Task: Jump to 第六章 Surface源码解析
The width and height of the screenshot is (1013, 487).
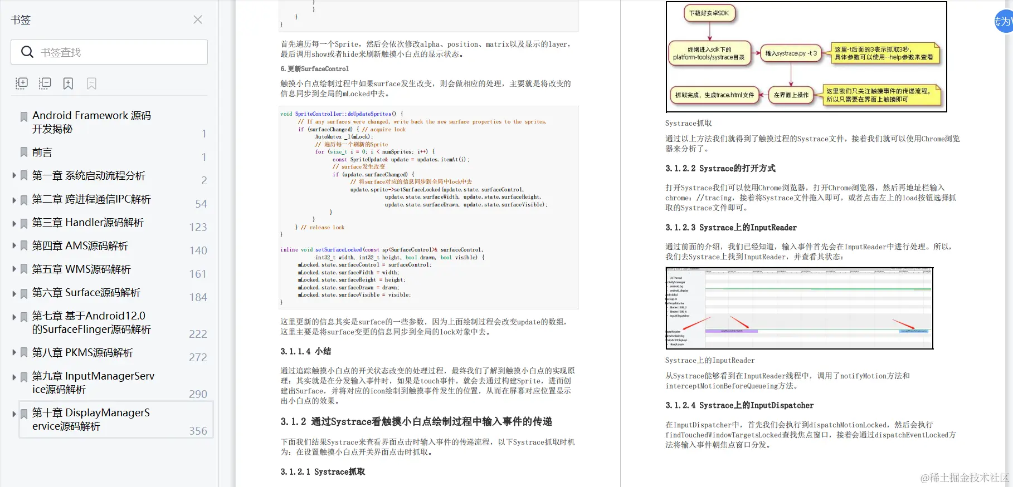Action: (86, 292)
